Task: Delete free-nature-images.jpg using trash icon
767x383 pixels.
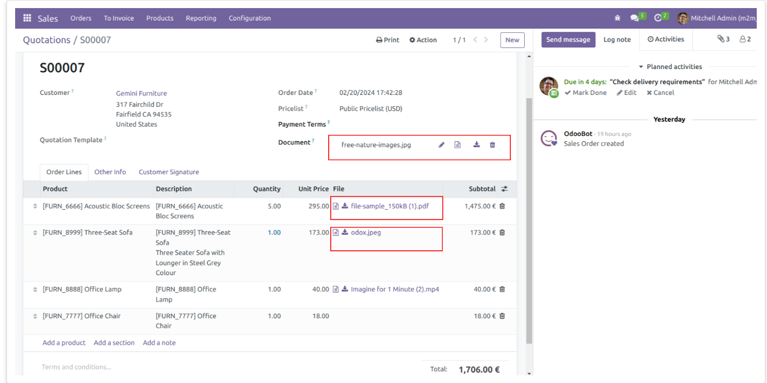Action: point(492,145)
